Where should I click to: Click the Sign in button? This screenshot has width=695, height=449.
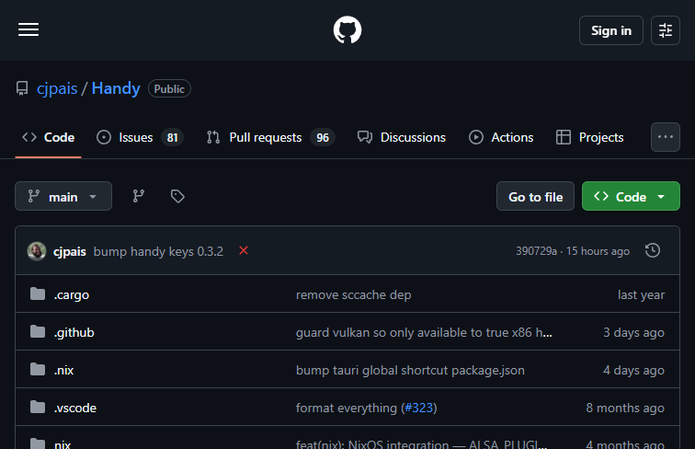[x=610, y=30]
